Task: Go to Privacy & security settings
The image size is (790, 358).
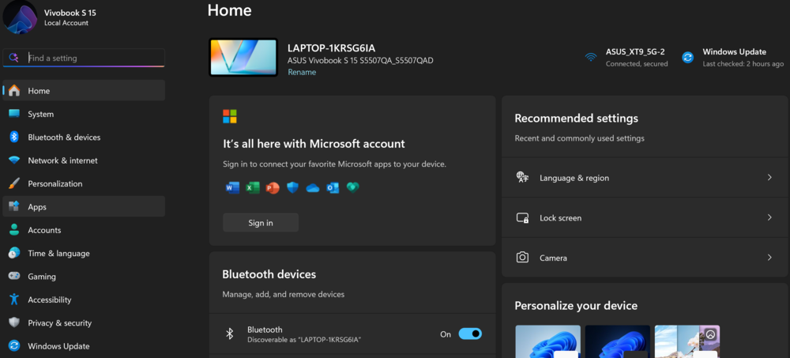Action: pyautogui.click(x=84, y=322)
